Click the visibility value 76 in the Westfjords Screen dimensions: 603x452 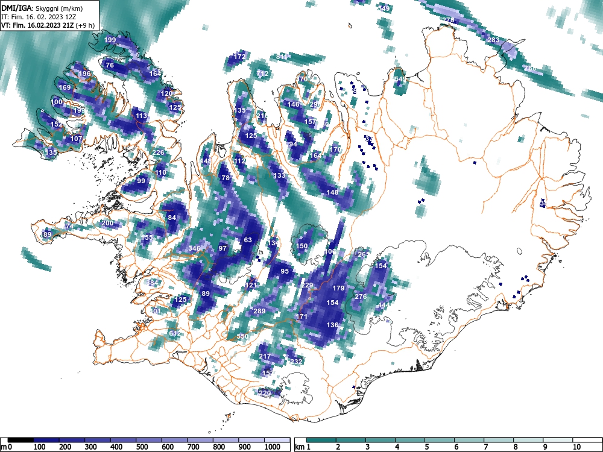tap(110, 65)
